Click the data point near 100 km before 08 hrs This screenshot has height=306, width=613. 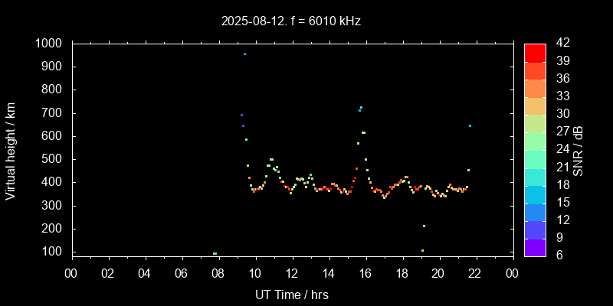click(x=215, y=253)
